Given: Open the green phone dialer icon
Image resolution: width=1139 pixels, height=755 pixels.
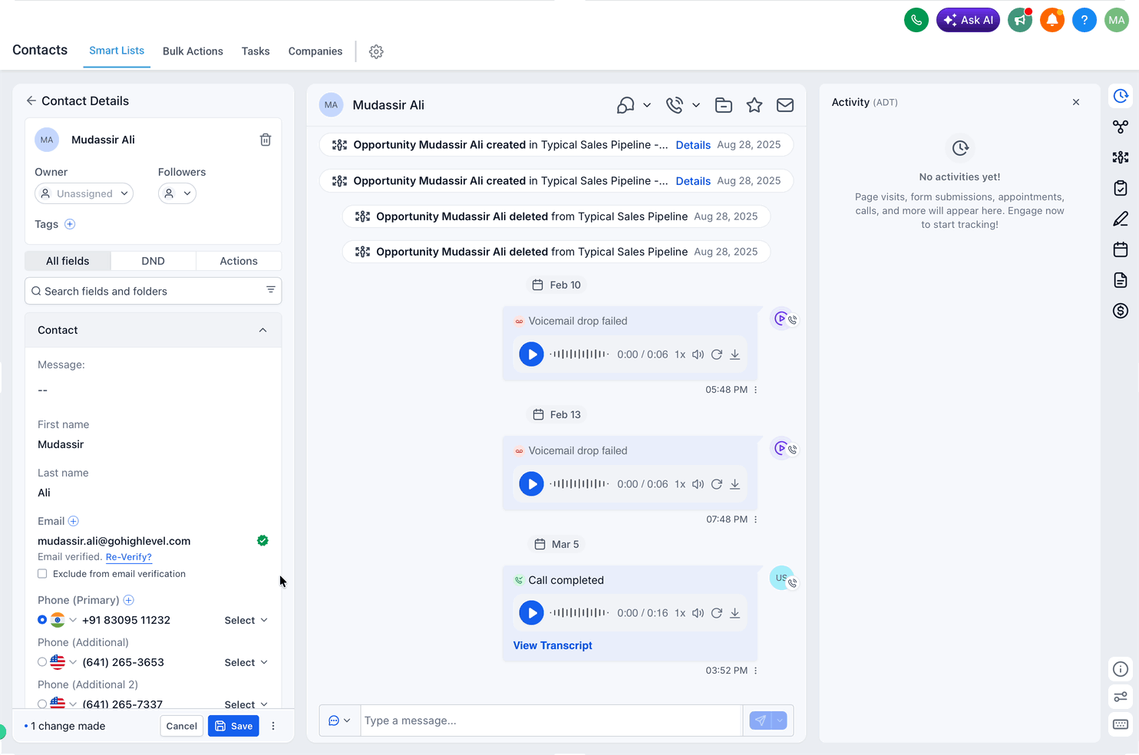Looking at the screenshot, I should tap(916, 20).
